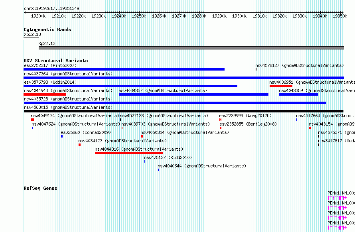The width and height of the screenshot is (355, 232).
Task: Open variant esv25860 (Conrad2009) label
Action: coord(86,132)
